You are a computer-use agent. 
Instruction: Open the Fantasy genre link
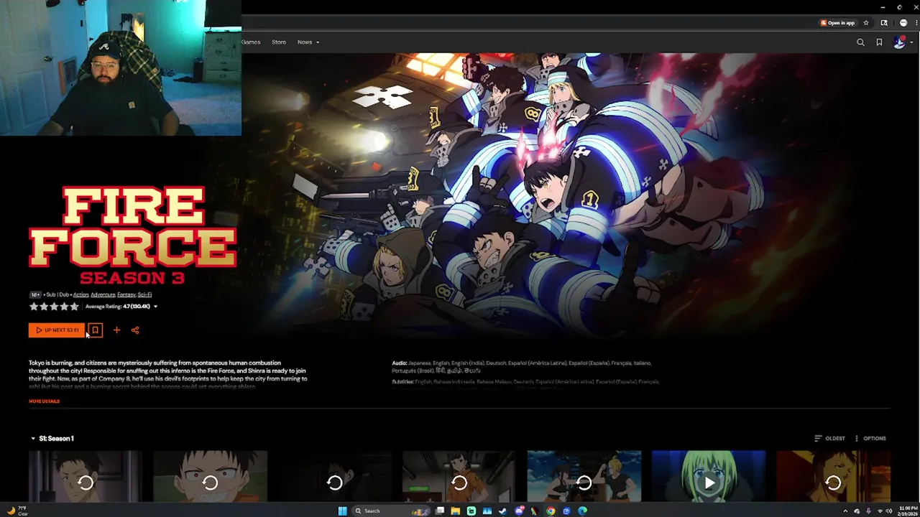click(x=126, y=294)
